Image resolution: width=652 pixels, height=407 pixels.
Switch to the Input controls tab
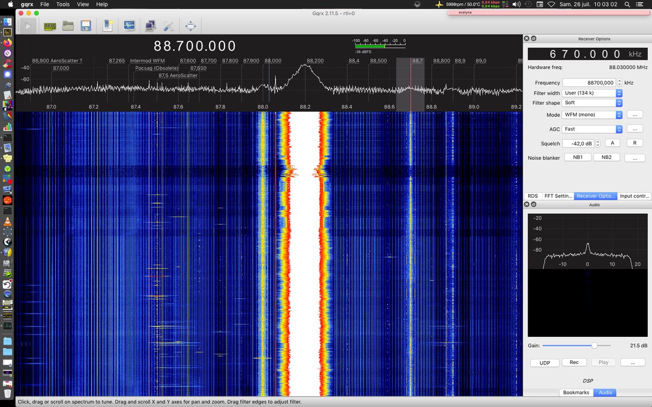(634, 196)
